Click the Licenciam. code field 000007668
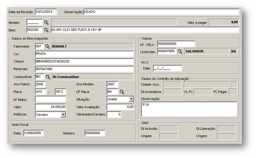Viewport: 256px width, 158px height. pyautogui.click(x=167, y=51)
